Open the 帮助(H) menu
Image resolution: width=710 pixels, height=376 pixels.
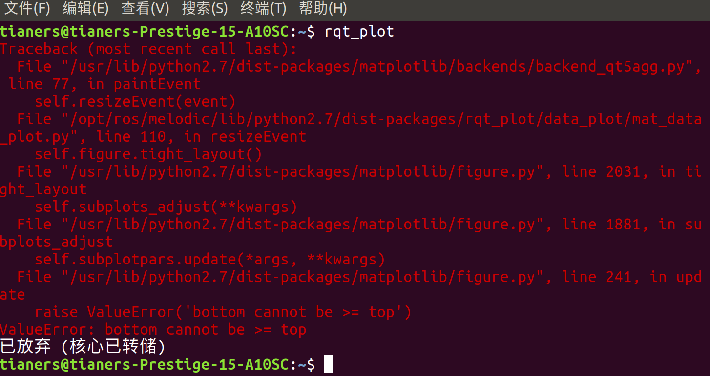(323, 8)
